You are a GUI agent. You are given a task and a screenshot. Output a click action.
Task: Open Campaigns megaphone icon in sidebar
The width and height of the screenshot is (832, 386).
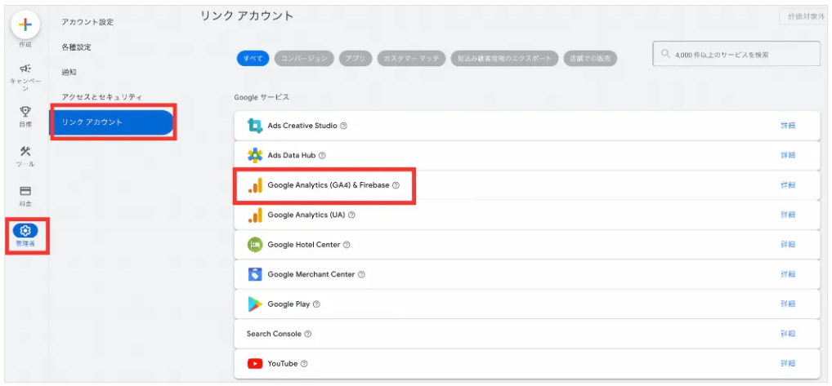tap(25, 69)
